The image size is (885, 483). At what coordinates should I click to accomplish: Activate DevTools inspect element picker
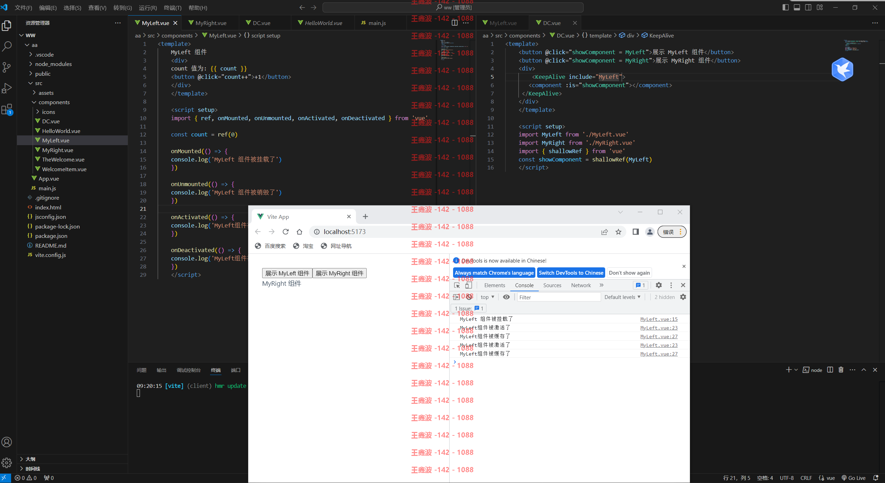coord(457,285)
